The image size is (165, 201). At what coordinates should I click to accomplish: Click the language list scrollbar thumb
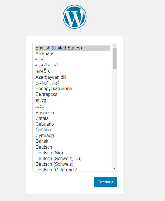point(115,58)
